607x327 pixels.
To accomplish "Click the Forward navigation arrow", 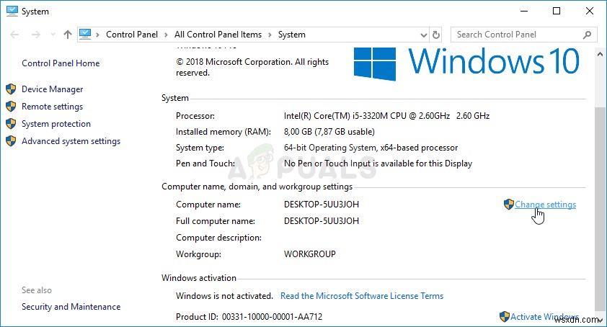I will (35, 34).
